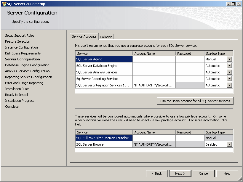This screenshot has height=182, width=243.
Task: Select the SQL Server Browser row
Action: (104, 144)
